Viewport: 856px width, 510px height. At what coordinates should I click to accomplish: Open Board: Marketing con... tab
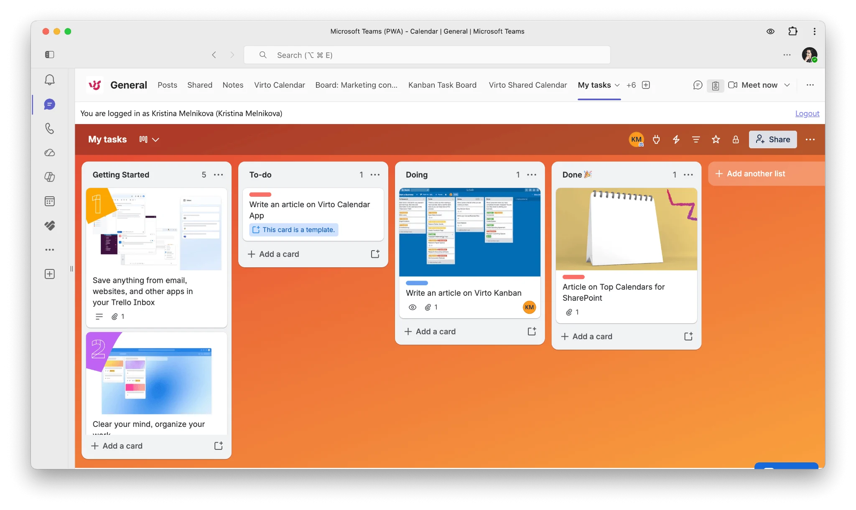[x=356, y=85]
